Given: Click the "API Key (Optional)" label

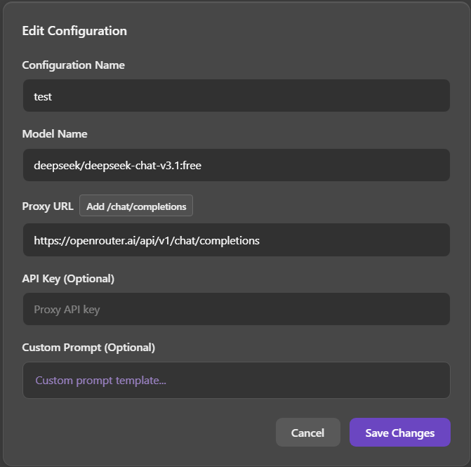Looking at the screenshot, I should [67, 278].
